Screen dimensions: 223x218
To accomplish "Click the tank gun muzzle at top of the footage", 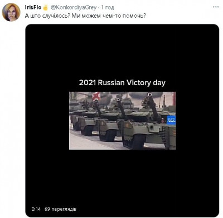I will 149,95.
